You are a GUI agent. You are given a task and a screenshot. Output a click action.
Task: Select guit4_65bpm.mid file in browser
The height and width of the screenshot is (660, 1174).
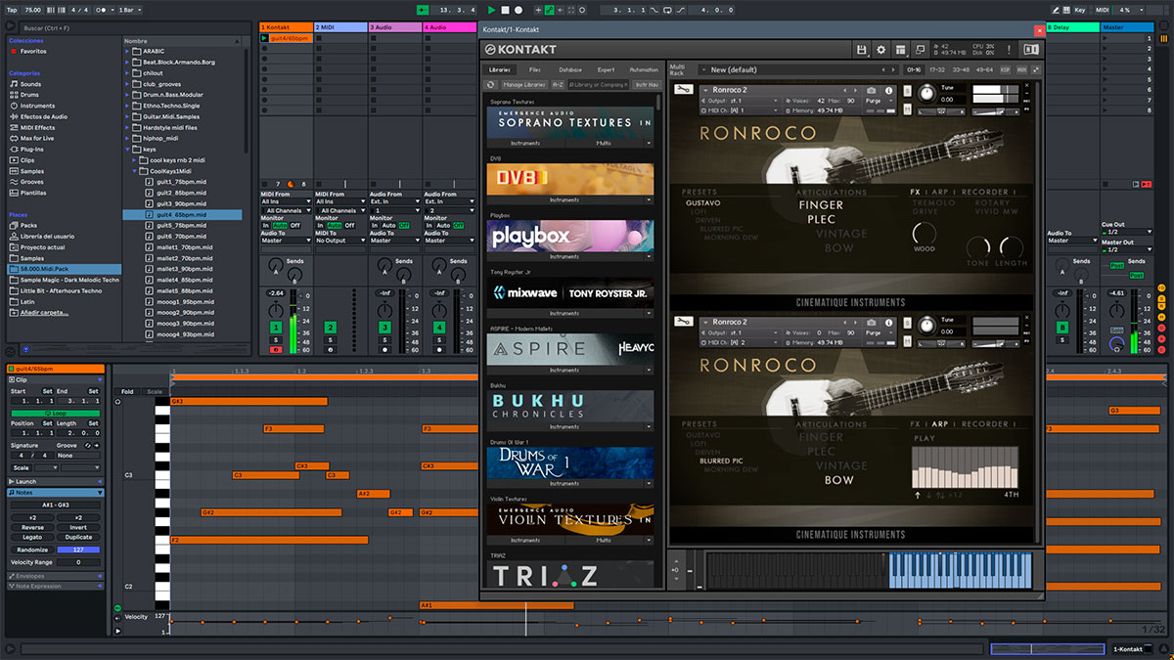tap(182, 214)
